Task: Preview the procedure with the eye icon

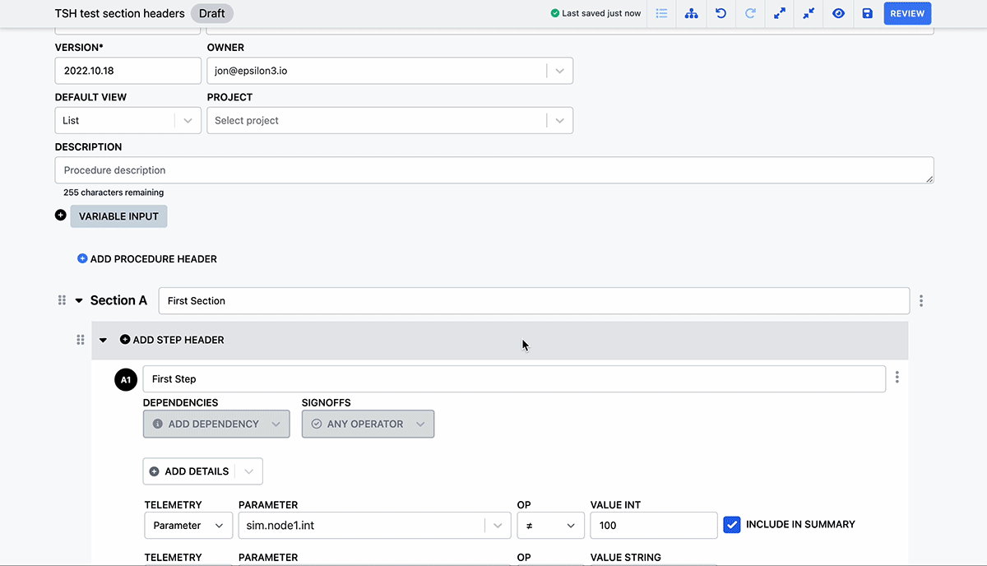Action: coord(838,13)
